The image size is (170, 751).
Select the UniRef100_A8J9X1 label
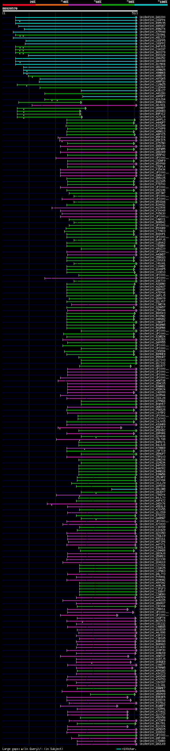pos(152,105)
